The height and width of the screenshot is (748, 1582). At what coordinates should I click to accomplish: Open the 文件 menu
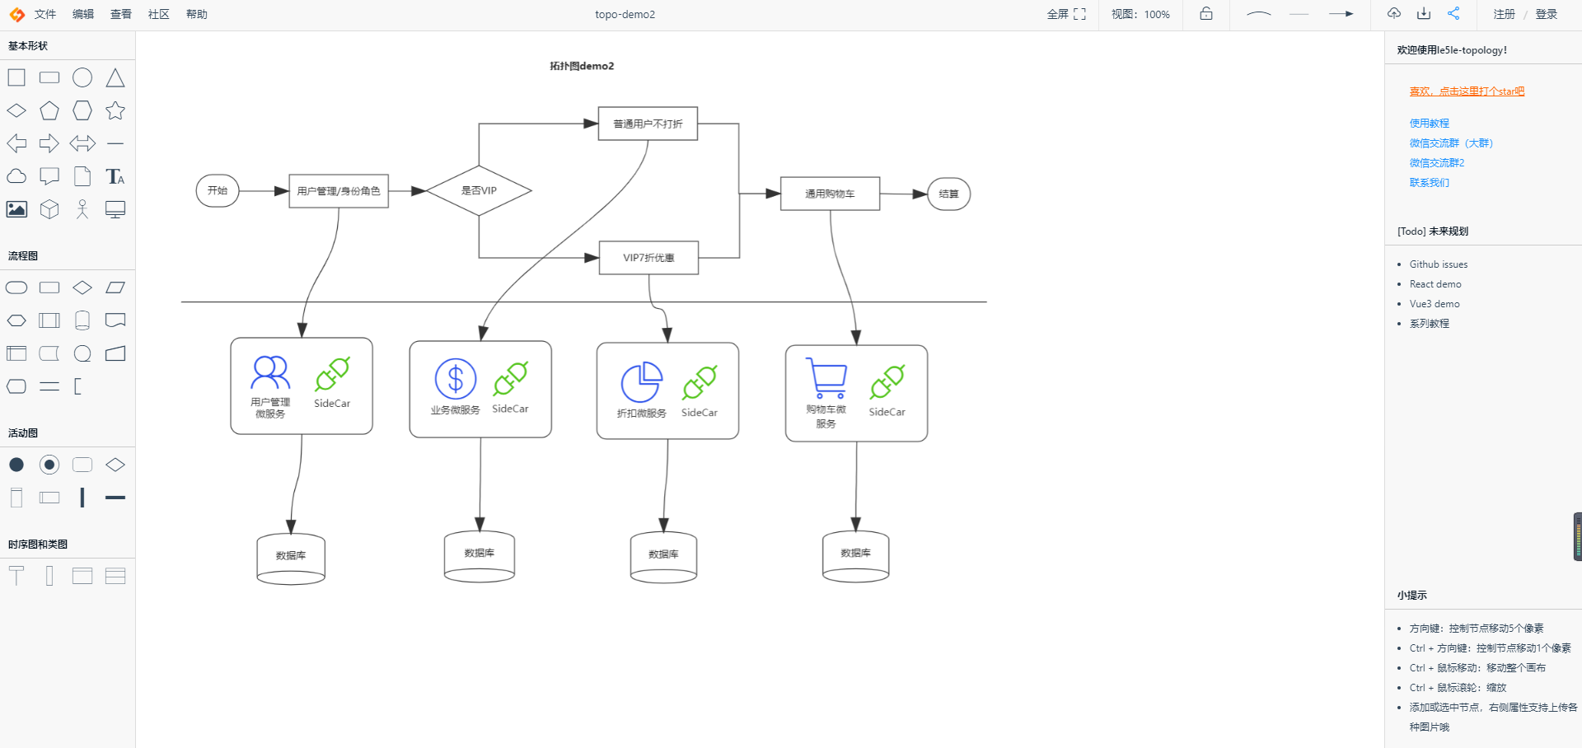(45, 14)
